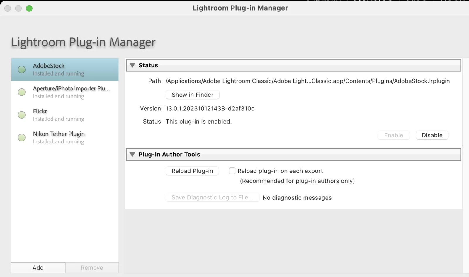This screenshot has height=277, width=469.
Task: Collapse the Status section with its triangle
Action: click(x=132, y=65)
